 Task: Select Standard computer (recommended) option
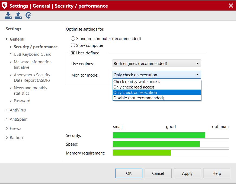(73, 39)
